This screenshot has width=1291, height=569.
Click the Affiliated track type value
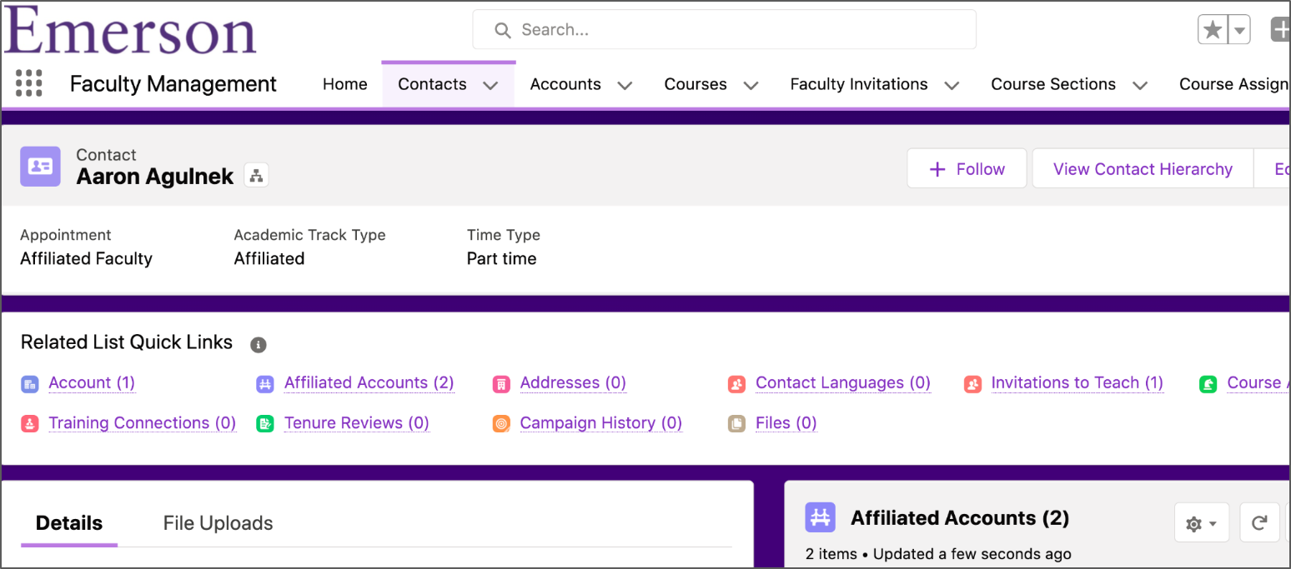click(x=269, y=258)
